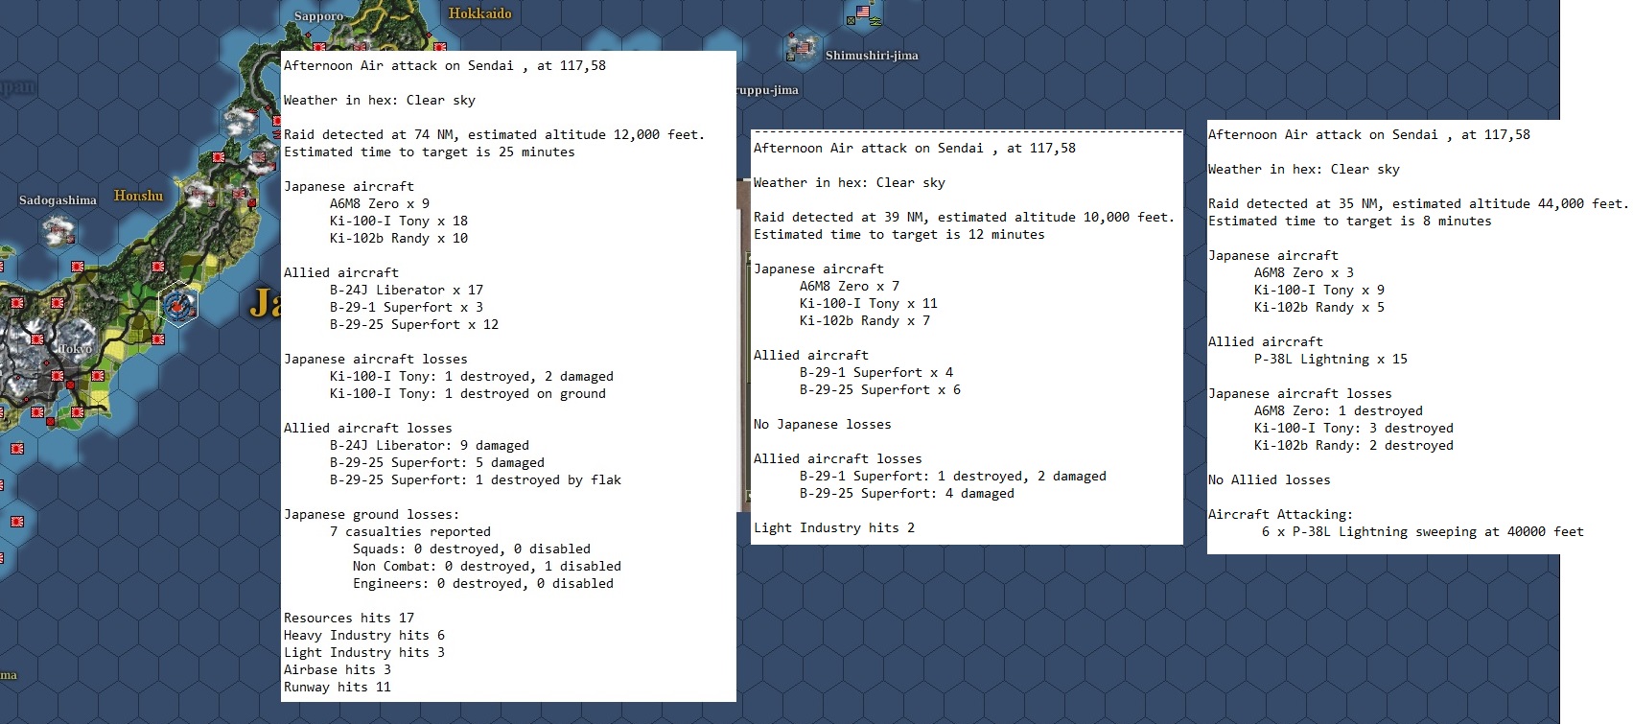The image size is (1633, 724).
Task: Click the US flag marker above Shimushiri-jima
Action: (862, 13)
